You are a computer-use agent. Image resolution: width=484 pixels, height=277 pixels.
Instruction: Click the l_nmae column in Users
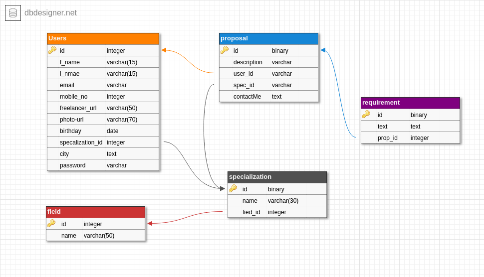tap(103, 73)
